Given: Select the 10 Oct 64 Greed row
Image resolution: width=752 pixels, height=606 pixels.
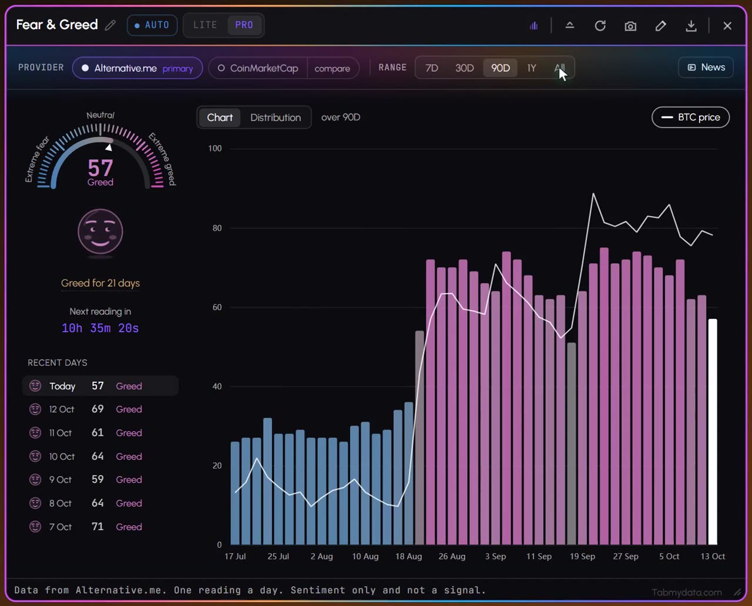Looking at the screenshot, I should pyautogui.click(x=100, y=456).
